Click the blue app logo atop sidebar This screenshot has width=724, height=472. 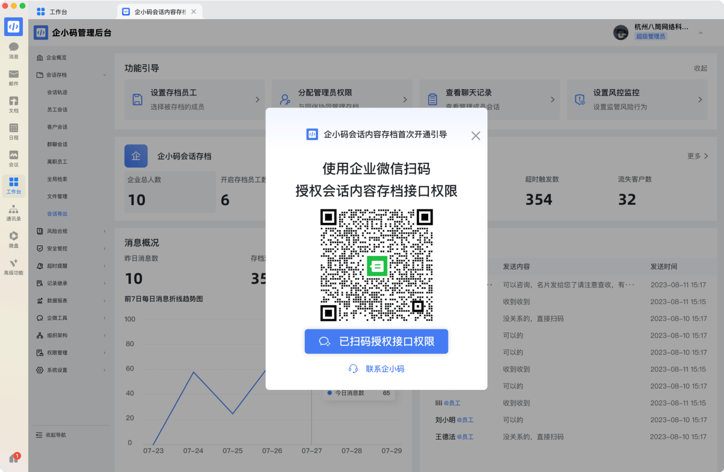(x=14, y=27)
